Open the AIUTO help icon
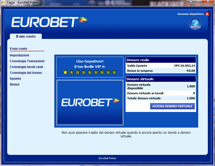 coord(195,24)
